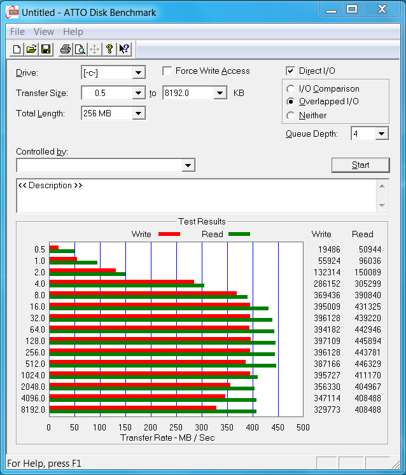
Task: Uncheck the Direct I/O checkbox
Action: [291, 71]
